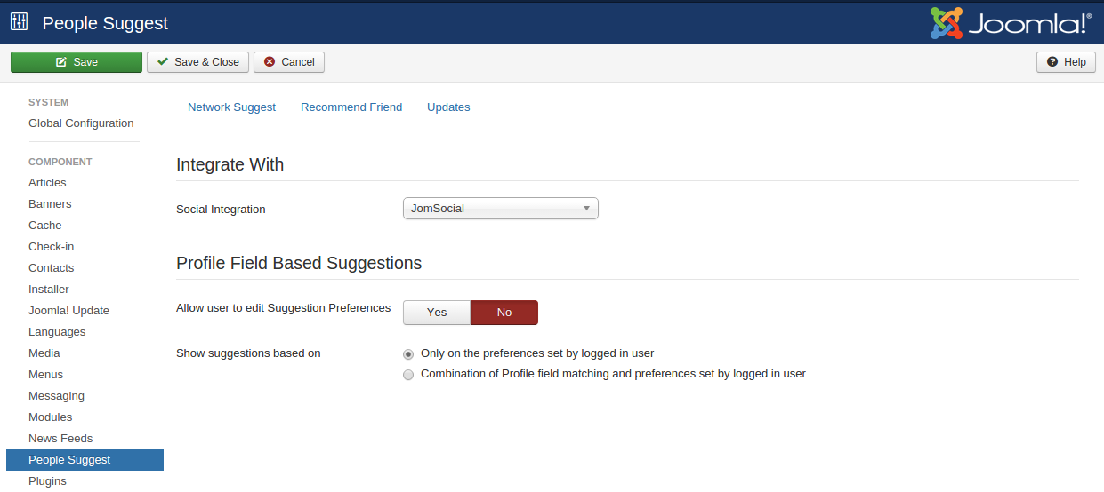The width and height of the screenshot is (1104, 492).
Task: Choose 'Only on the preferences' radio option
Action: (408, 353)
